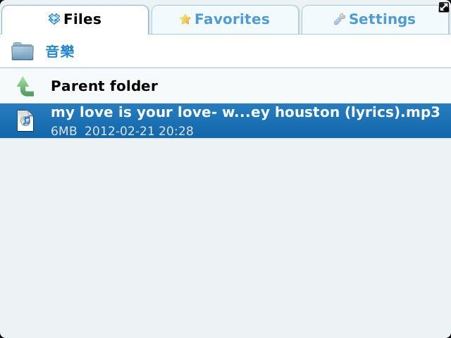
Task: Switch to the Files tab
Action: pos(75,19)
